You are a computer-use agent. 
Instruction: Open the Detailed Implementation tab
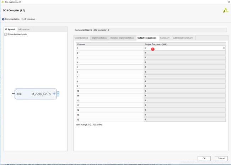pyautogui.click(x=122, y=38)
